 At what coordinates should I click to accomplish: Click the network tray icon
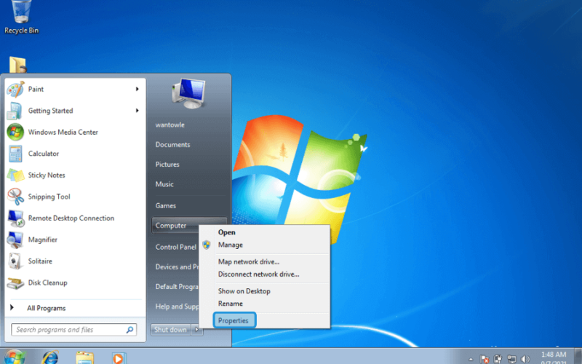click(511, 359)
